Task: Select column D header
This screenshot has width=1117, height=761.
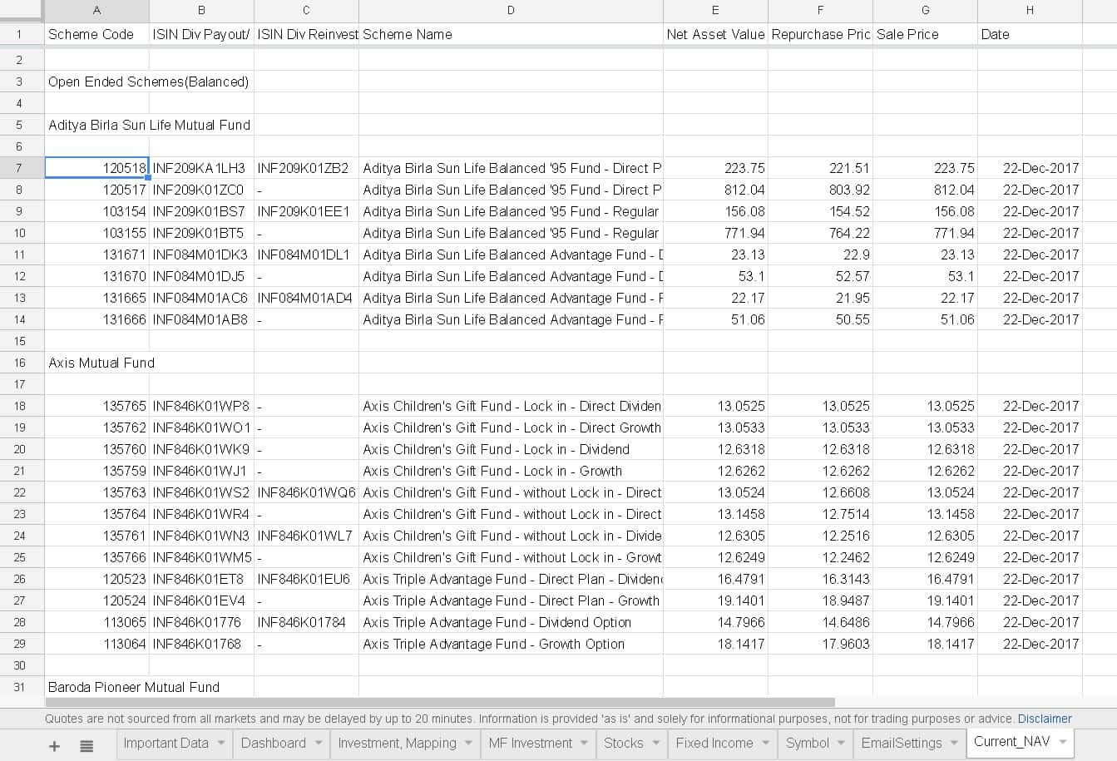Action: [511, 11]
